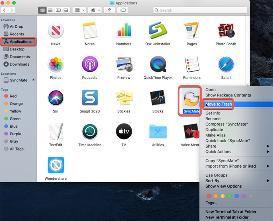Choose Move to Trash in context menu

point(236,104)
